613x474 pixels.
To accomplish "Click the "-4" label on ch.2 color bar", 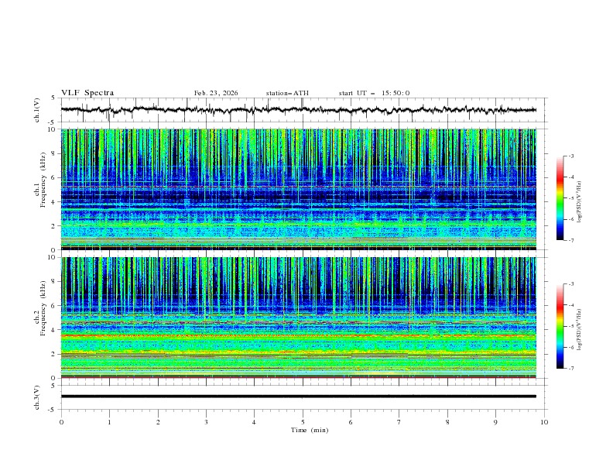I will 571,305.
